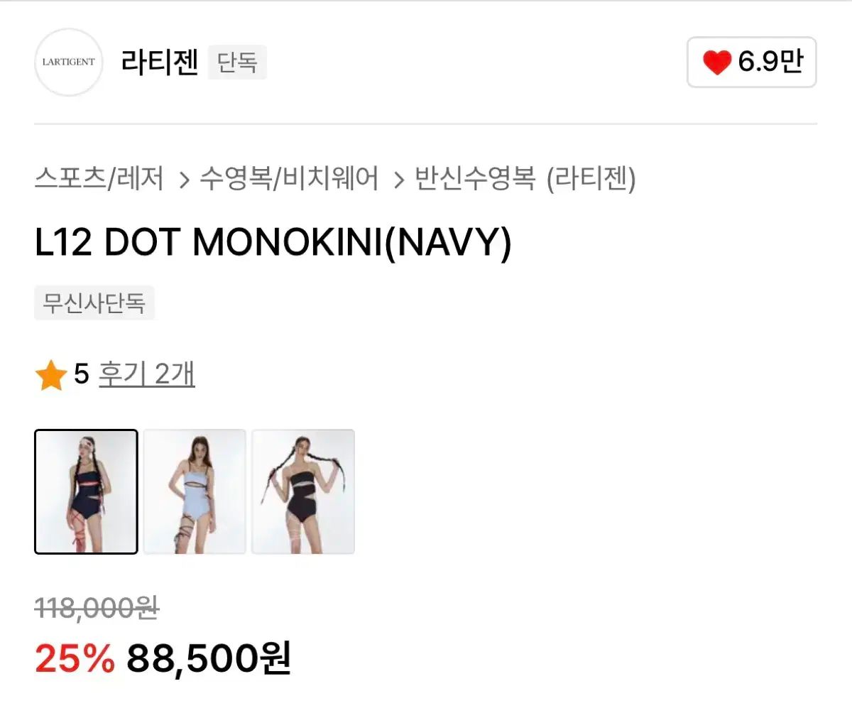Go to 스포츠/레저 breadcrumb category
The image size is (852, 708).
coord(99,179)
